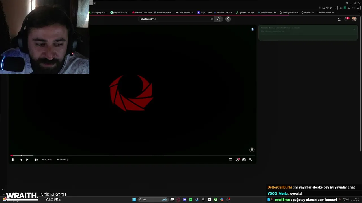Open Spotify from the taskbar
Screen dimensions: 362x203
point(191,200)
